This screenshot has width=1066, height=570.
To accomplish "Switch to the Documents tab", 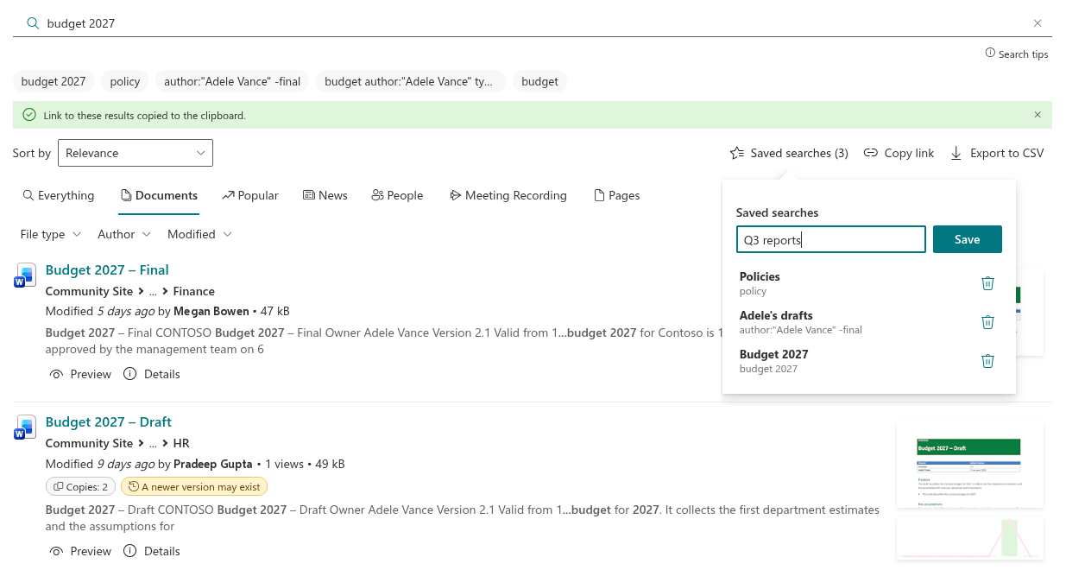I will click(x=159, y=195).
